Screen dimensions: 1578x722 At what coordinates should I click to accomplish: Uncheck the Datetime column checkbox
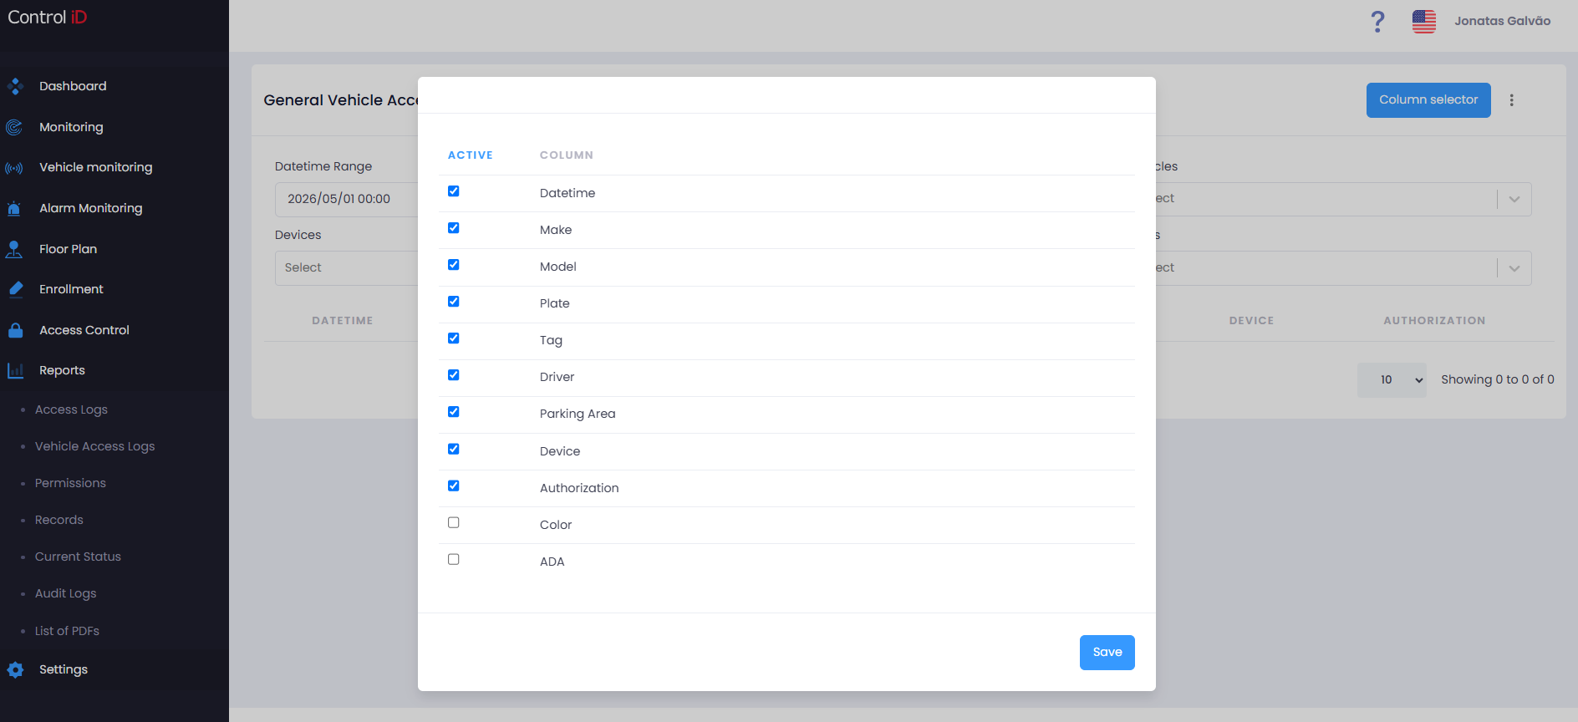pyautogui.click(x=454, y=191)
